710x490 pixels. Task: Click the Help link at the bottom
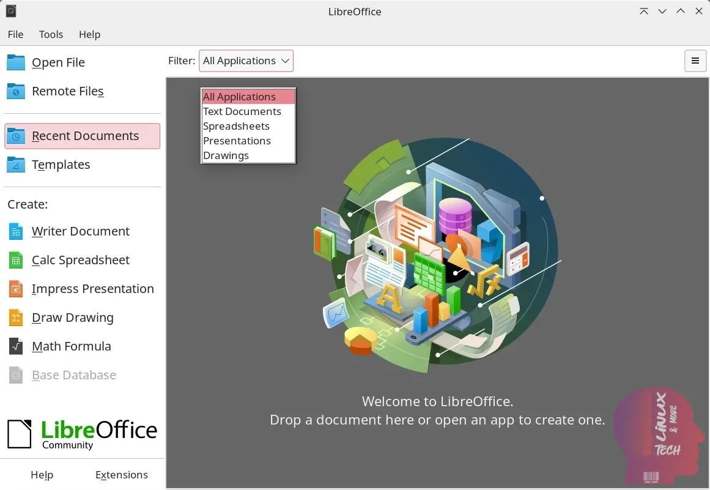point(42,475)
